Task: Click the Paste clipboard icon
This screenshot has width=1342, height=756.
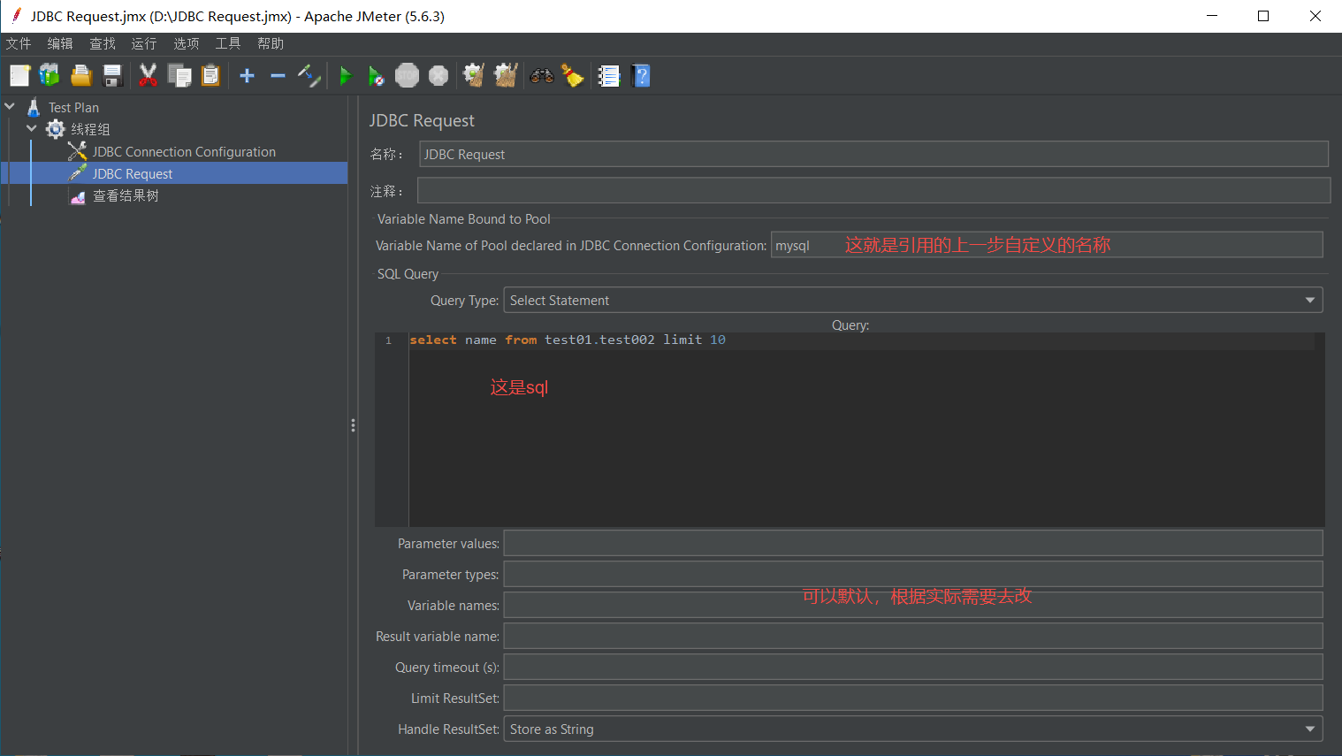Action: click(x=210, y=76)
